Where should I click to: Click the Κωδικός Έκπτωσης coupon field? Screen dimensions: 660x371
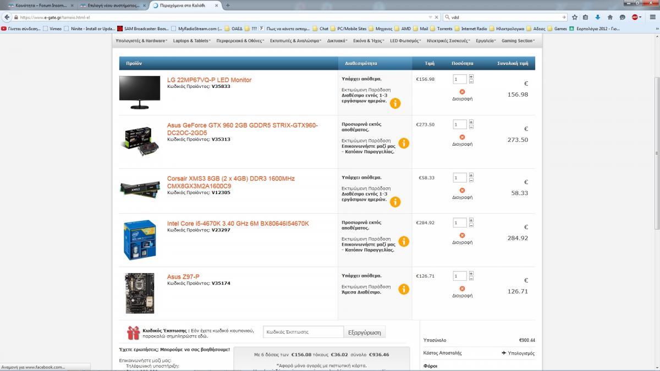304,332
